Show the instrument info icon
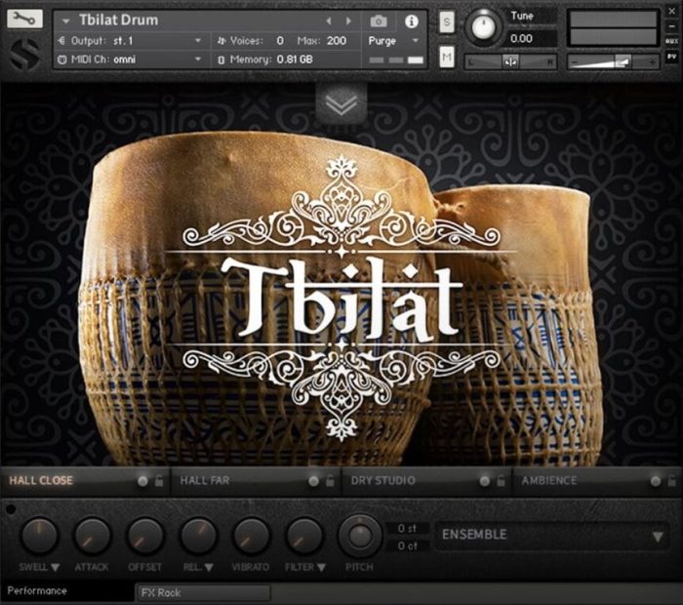The image size is (683, 605). click(411, 20)
